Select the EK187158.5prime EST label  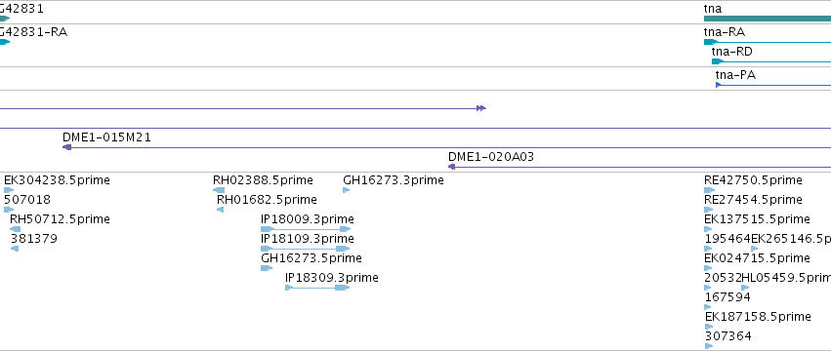click(758, 317)
